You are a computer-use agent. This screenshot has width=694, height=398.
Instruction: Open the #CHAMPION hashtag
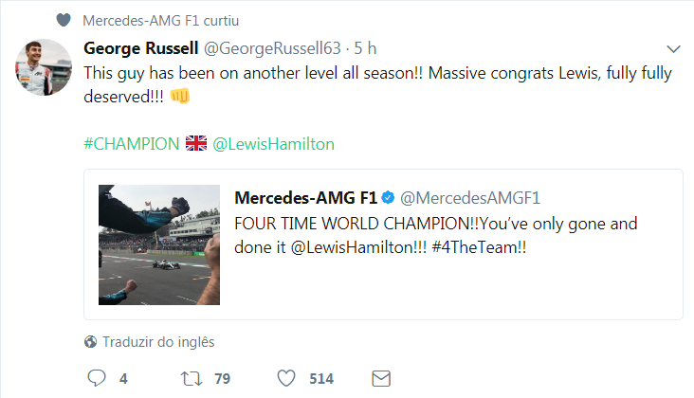(x=131, y=144)
